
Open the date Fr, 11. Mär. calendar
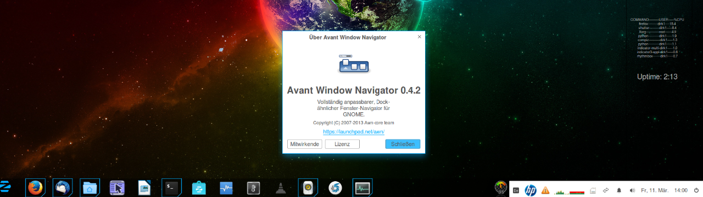click(655, 190)
